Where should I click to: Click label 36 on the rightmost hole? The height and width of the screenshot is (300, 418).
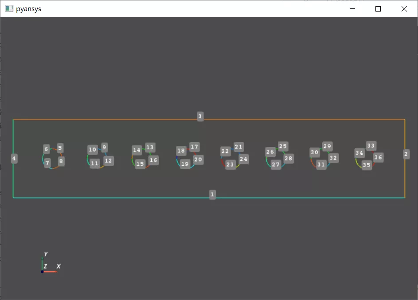pos(378,157)
